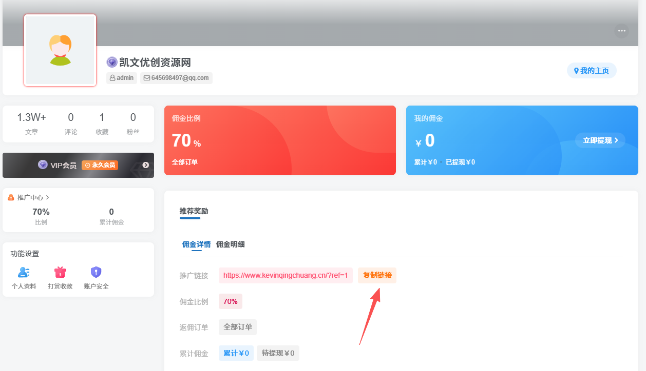Screen dimensions: 646x371
Task: Select the 个人资料 profile icon
Action: click(24, 273)
